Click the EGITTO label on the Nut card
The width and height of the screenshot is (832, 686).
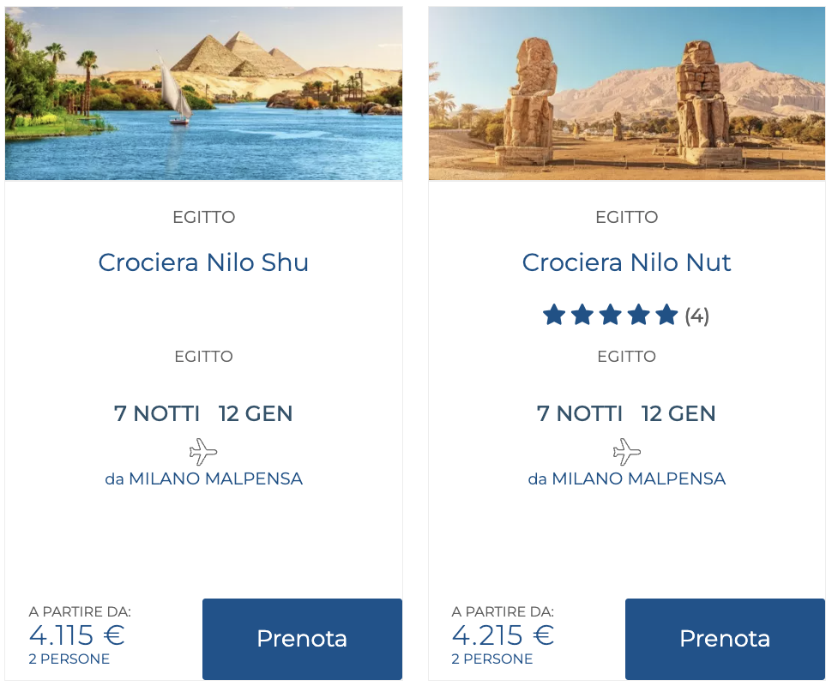(627, 217)
